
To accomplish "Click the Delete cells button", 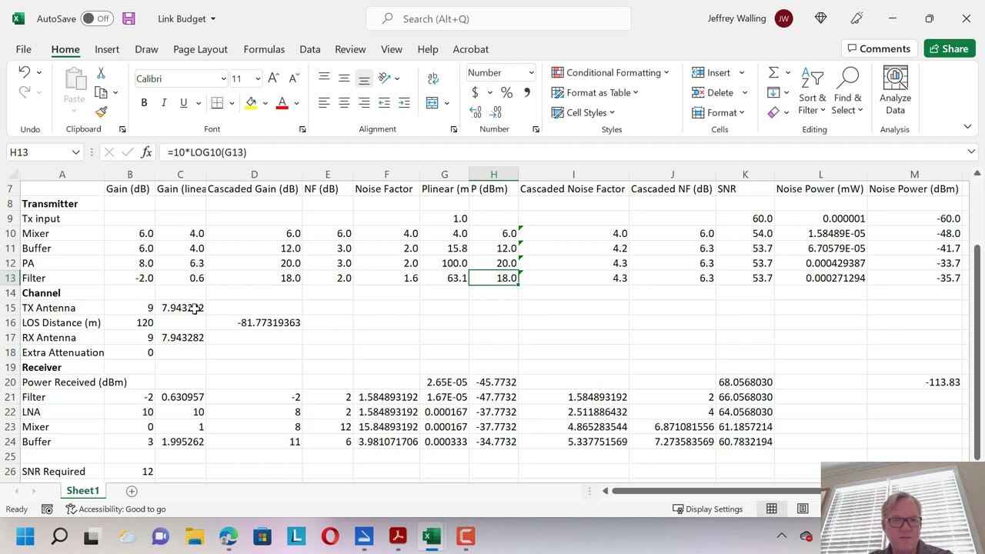I will (713, 92).
